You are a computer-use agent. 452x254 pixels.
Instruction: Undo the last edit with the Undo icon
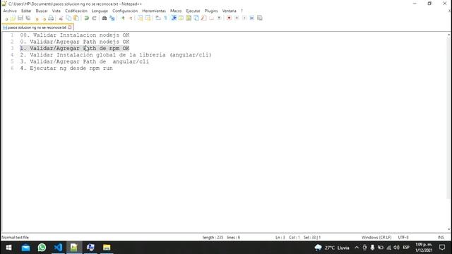point(86,18)
